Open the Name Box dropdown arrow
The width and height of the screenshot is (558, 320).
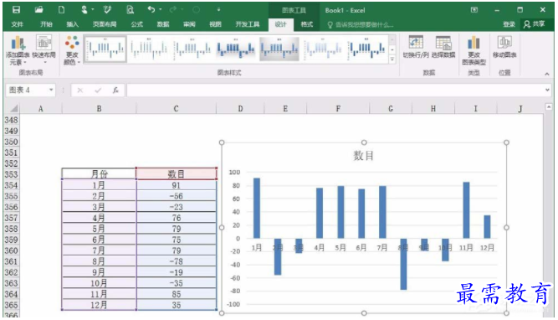click(x=51, y=90)
